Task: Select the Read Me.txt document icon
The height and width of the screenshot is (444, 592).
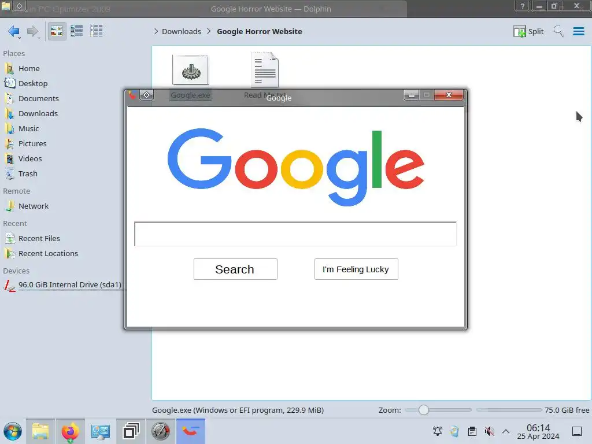Action: pyautogui.click(x=265, y=70)
